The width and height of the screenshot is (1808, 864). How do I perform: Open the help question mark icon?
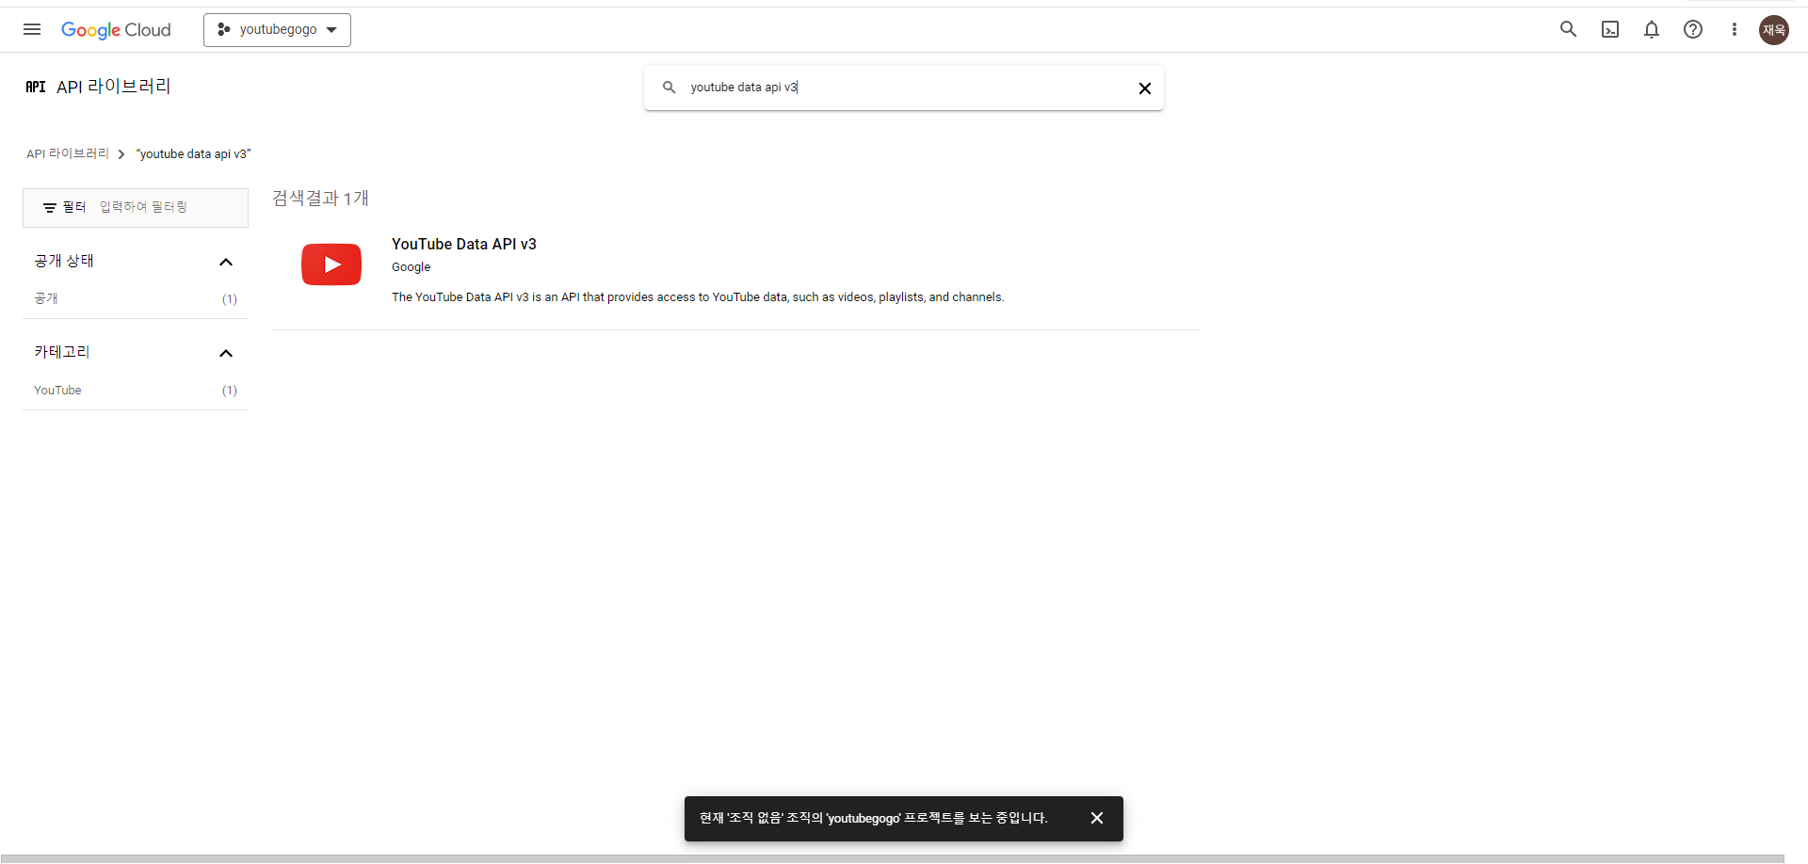tap(1693, 29)
